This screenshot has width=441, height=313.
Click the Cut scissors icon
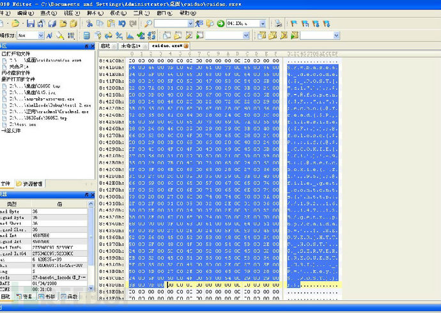coord(89,24)
